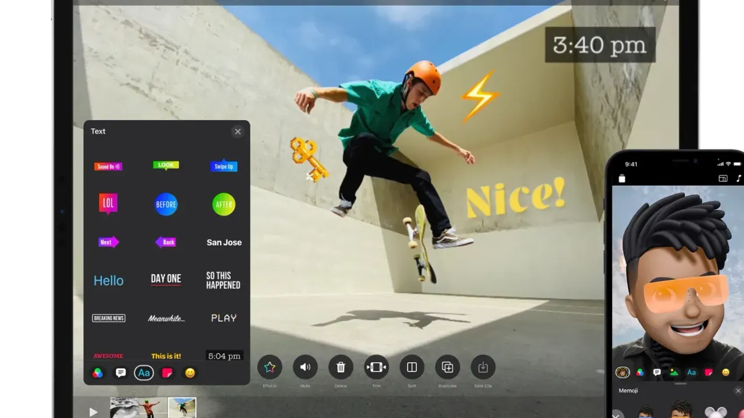The width and height of the screenshot is (744, 418).
Task: Open Scenes icon on the iPhone effects bar
Action: [x=674, y=372]
